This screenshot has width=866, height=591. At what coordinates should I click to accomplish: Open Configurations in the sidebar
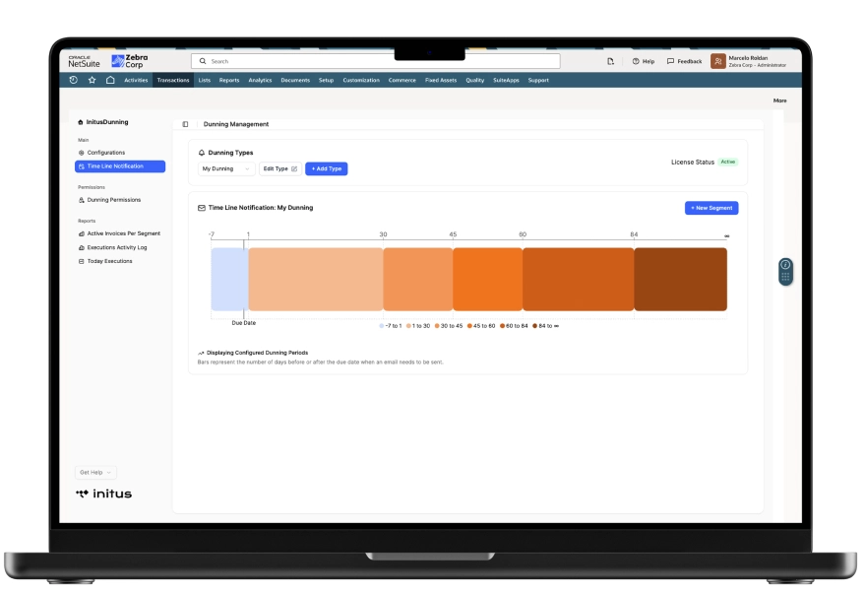(x=105, y=153)
